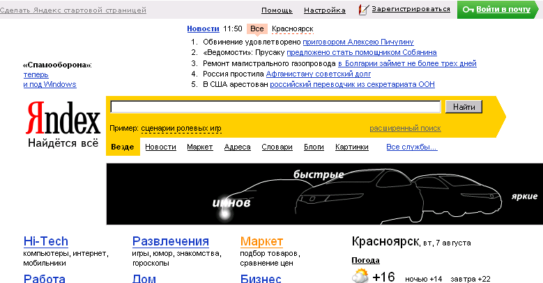Focus the Yandex search input field
543x283 pixels.
click(275, 107)
